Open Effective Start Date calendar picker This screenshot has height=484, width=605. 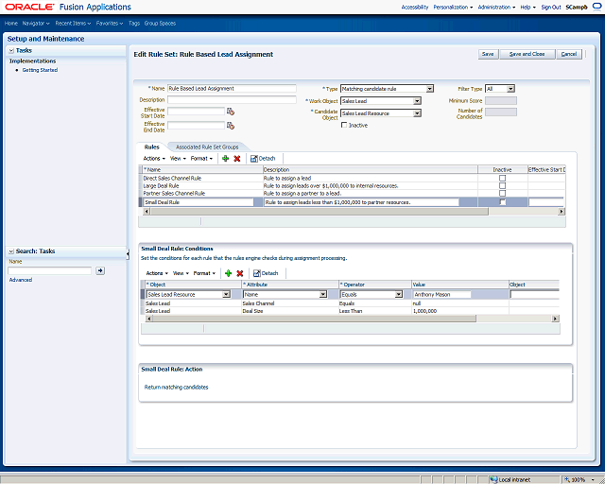point(231,112)
